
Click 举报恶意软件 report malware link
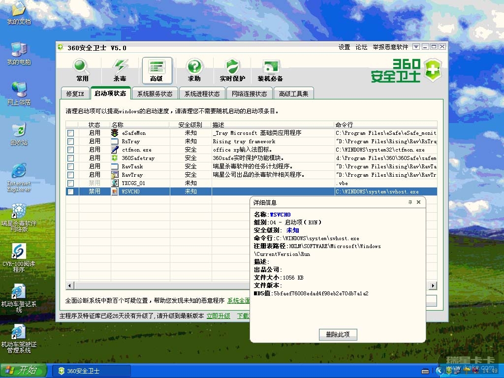pyautogui.click(x=390, y=47)
